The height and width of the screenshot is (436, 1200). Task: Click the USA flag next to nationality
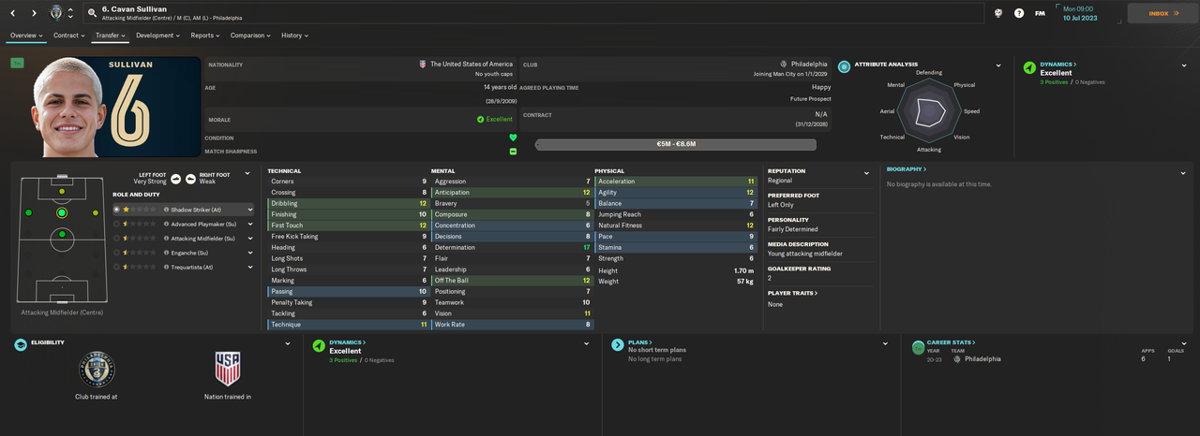click(x=423, y=65)
